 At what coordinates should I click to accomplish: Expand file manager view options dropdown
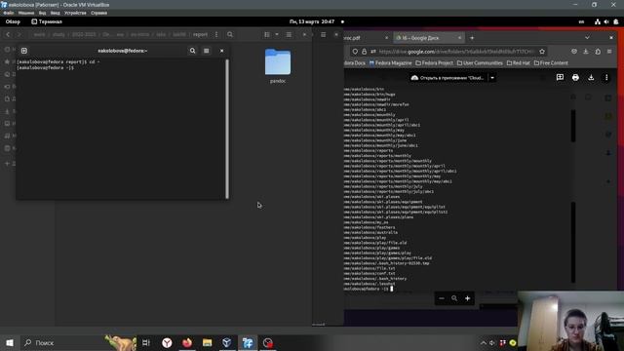coord(277,35)
